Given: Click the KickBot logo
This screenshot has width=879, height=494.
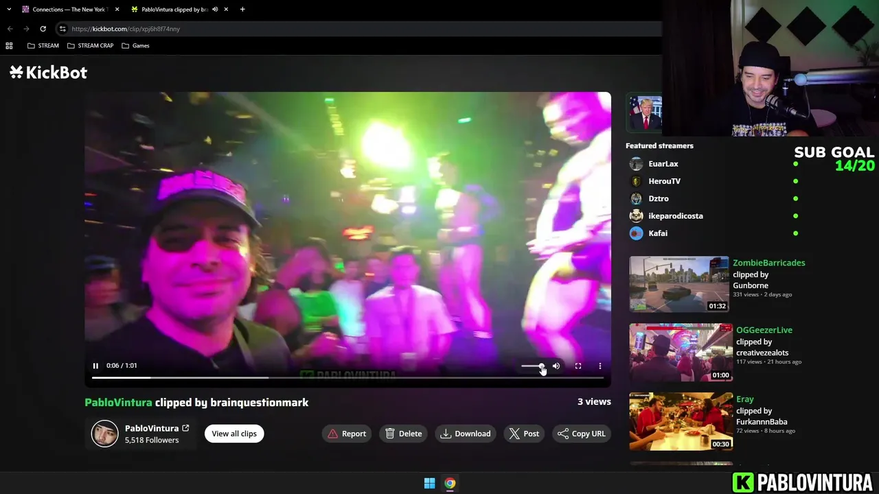Looking at the screenshot, I should [x=48, y=72].
